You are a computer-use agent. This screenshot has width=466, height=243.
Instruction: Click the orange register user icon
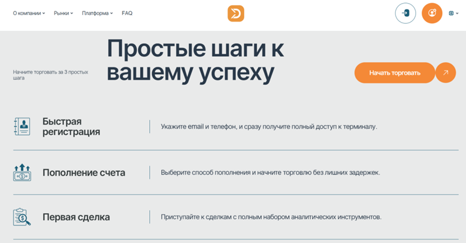coord(432,13)
